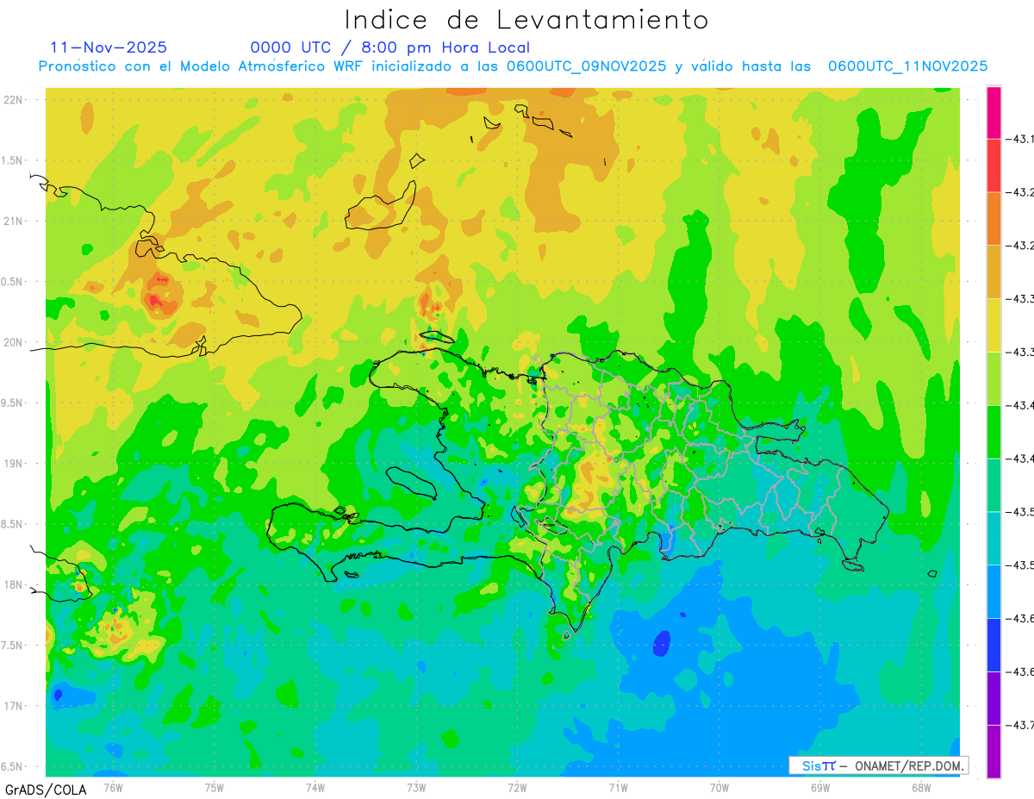Viewport: 1034px width, 799px height.
Task: Pick the bottom purple swatch in the color bar
Action: click(x=994, y=752)
